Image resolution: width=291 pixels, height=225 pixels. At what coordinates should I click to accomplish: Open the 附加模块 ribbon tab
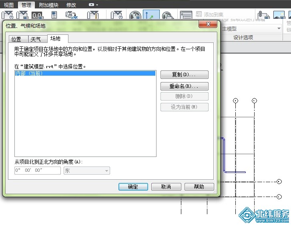49,5
